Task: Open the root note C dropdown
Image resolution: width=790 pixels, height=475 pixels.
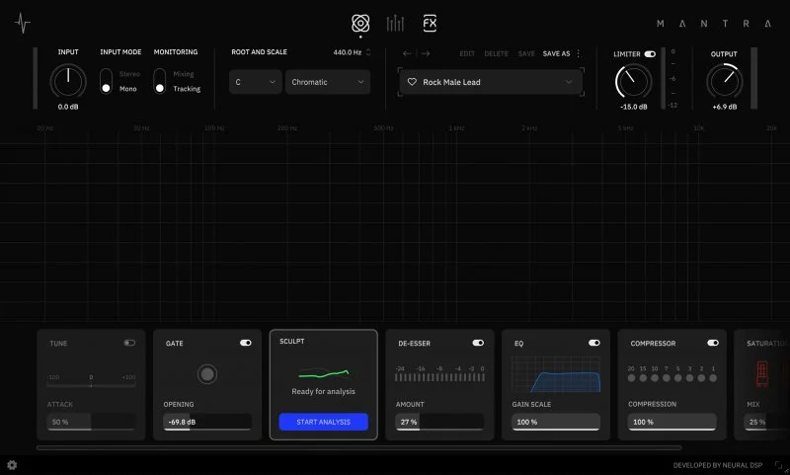Action: (256, 82)
